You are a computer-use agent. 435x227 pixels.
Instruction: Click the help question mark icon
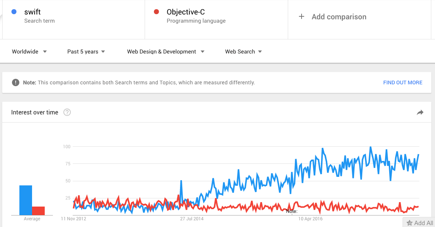[67, 112]
